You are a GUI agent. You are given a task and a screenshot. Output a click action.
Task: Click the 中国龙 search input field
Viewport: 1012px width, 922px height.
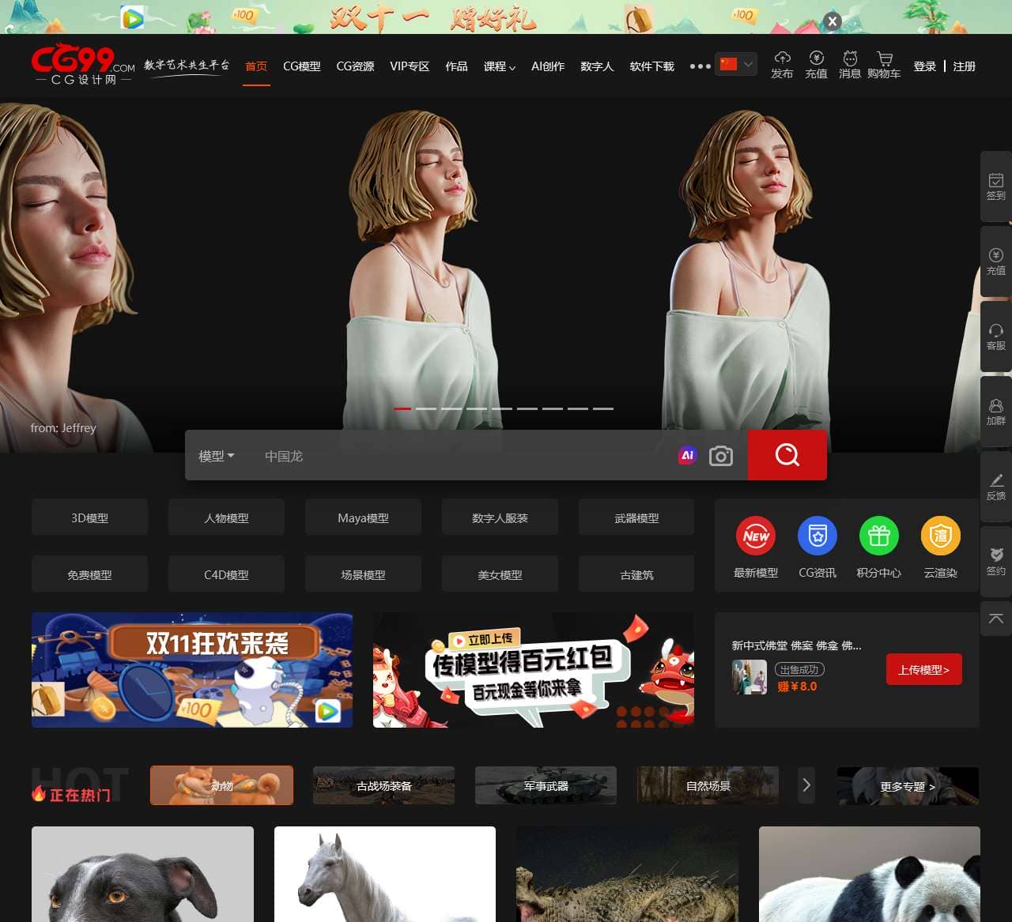466,456
